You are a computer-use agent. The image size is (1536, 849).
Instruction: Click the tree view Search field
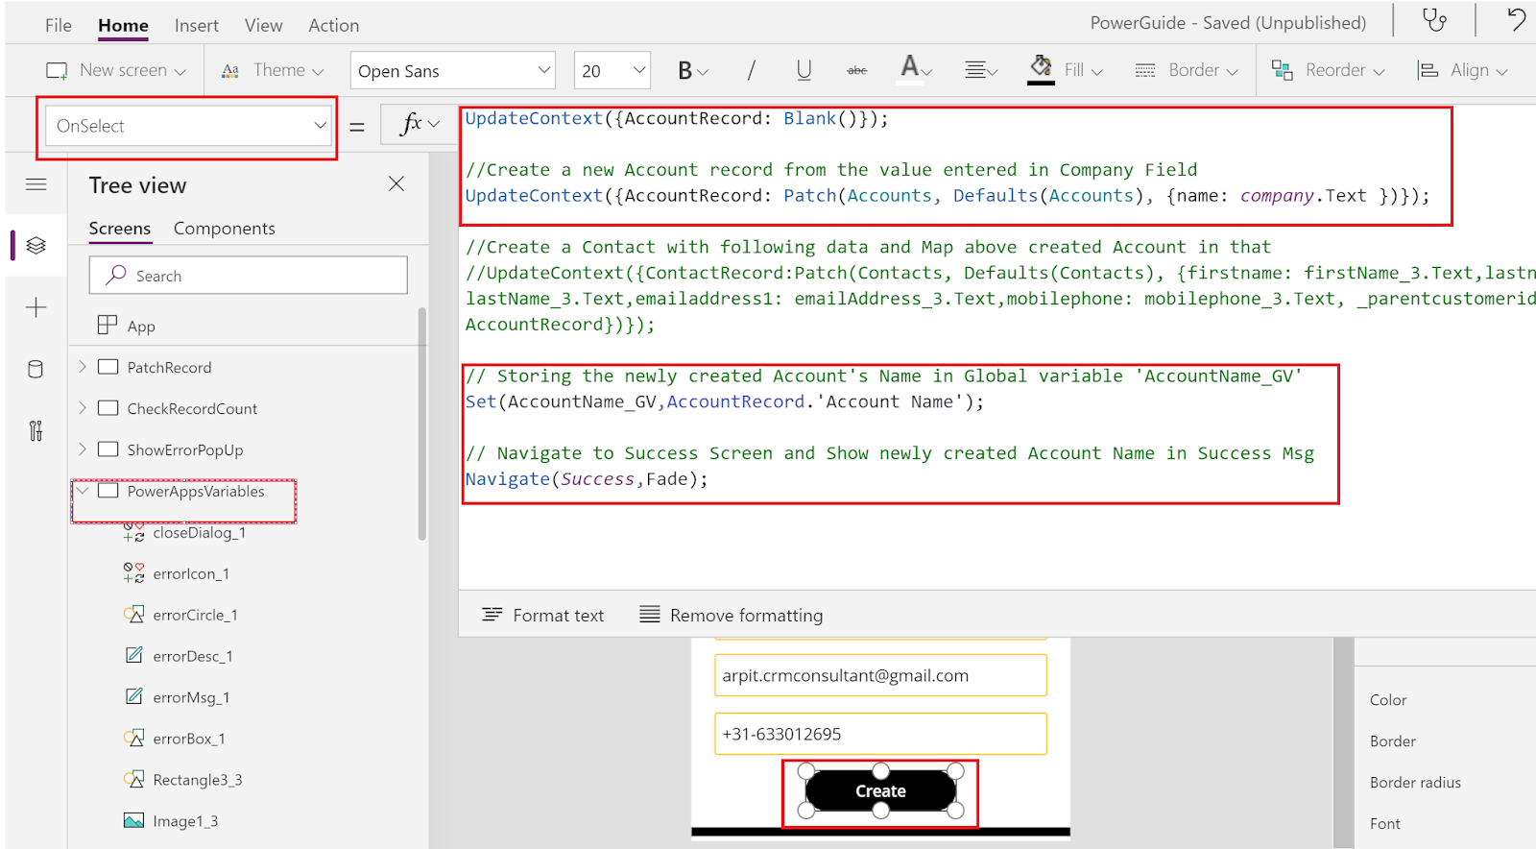pos(249,276)
